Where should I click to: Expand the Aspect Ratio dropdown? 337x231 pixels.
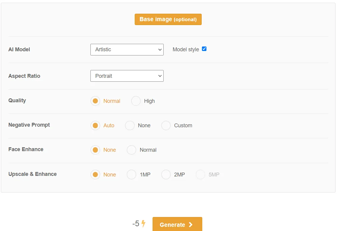(x=127, y=76)
